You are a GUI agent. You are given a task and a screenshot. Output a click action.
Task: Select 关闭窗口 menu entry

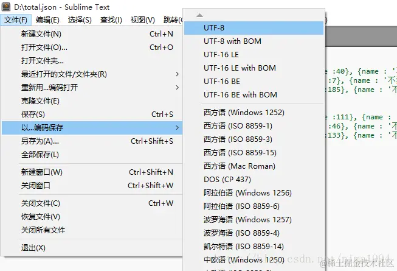92,186
